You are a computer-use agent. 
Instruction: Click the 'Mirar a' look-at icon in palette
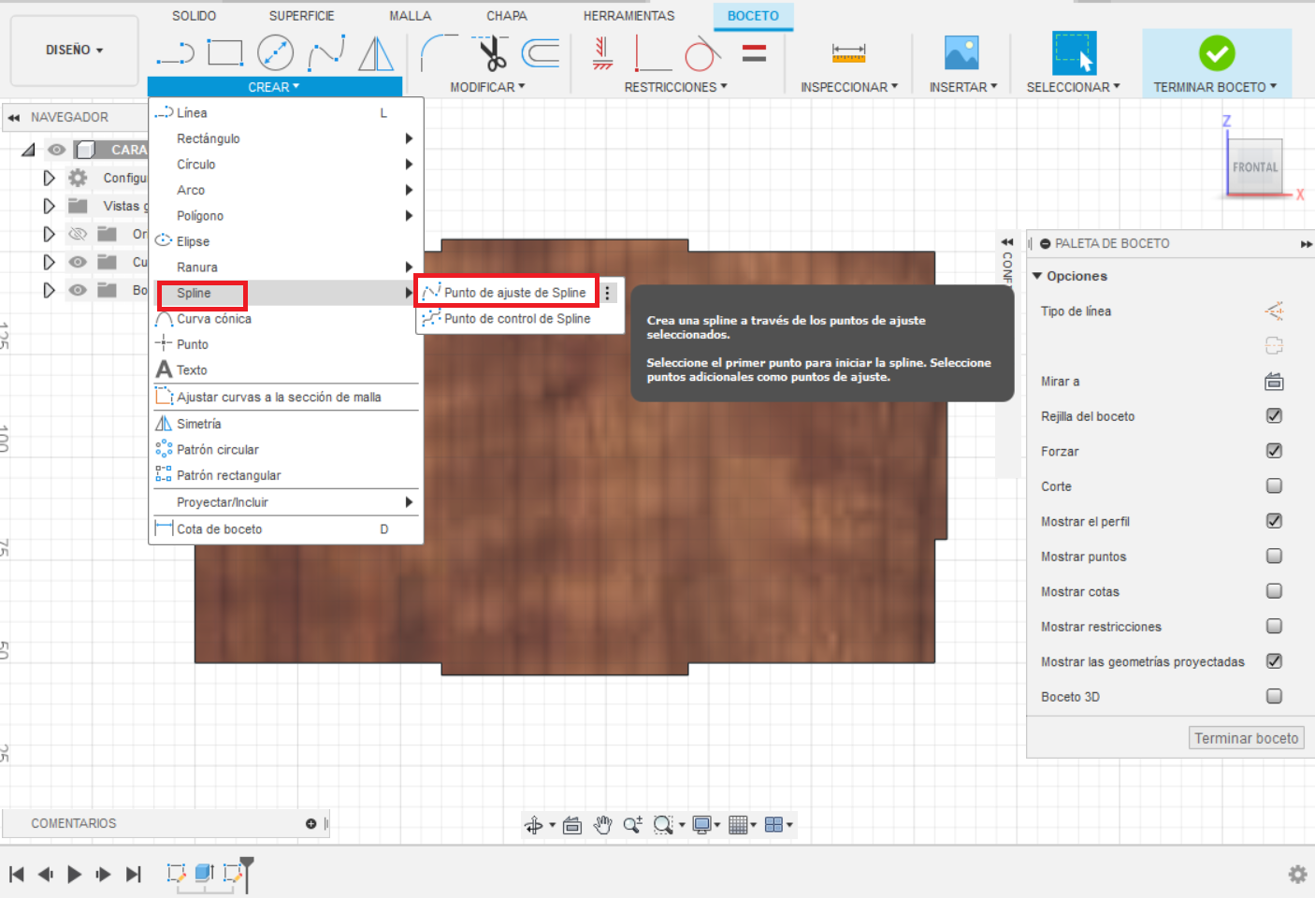click(1274, 382)
